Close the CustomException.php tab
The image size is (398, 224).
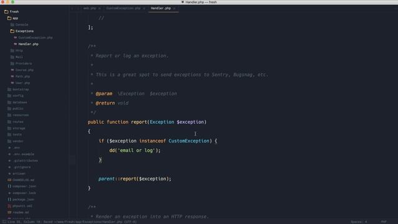click(144, 8)
